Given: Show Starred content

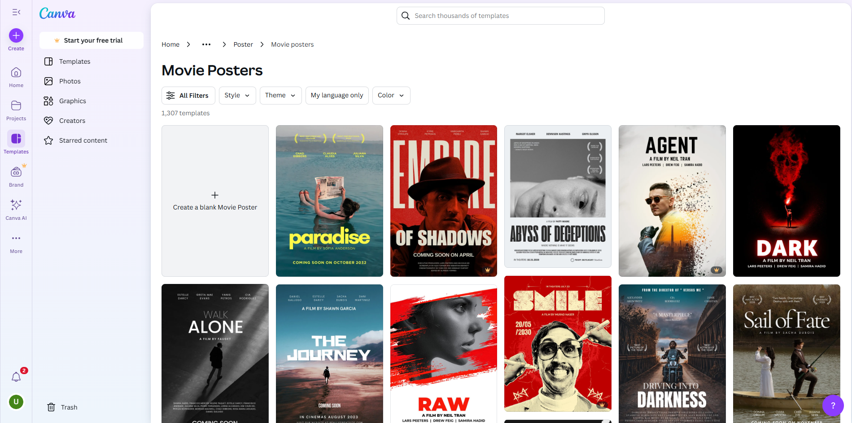Looking at the screenshot, I should pyautogui.click(x=83, y=140).
